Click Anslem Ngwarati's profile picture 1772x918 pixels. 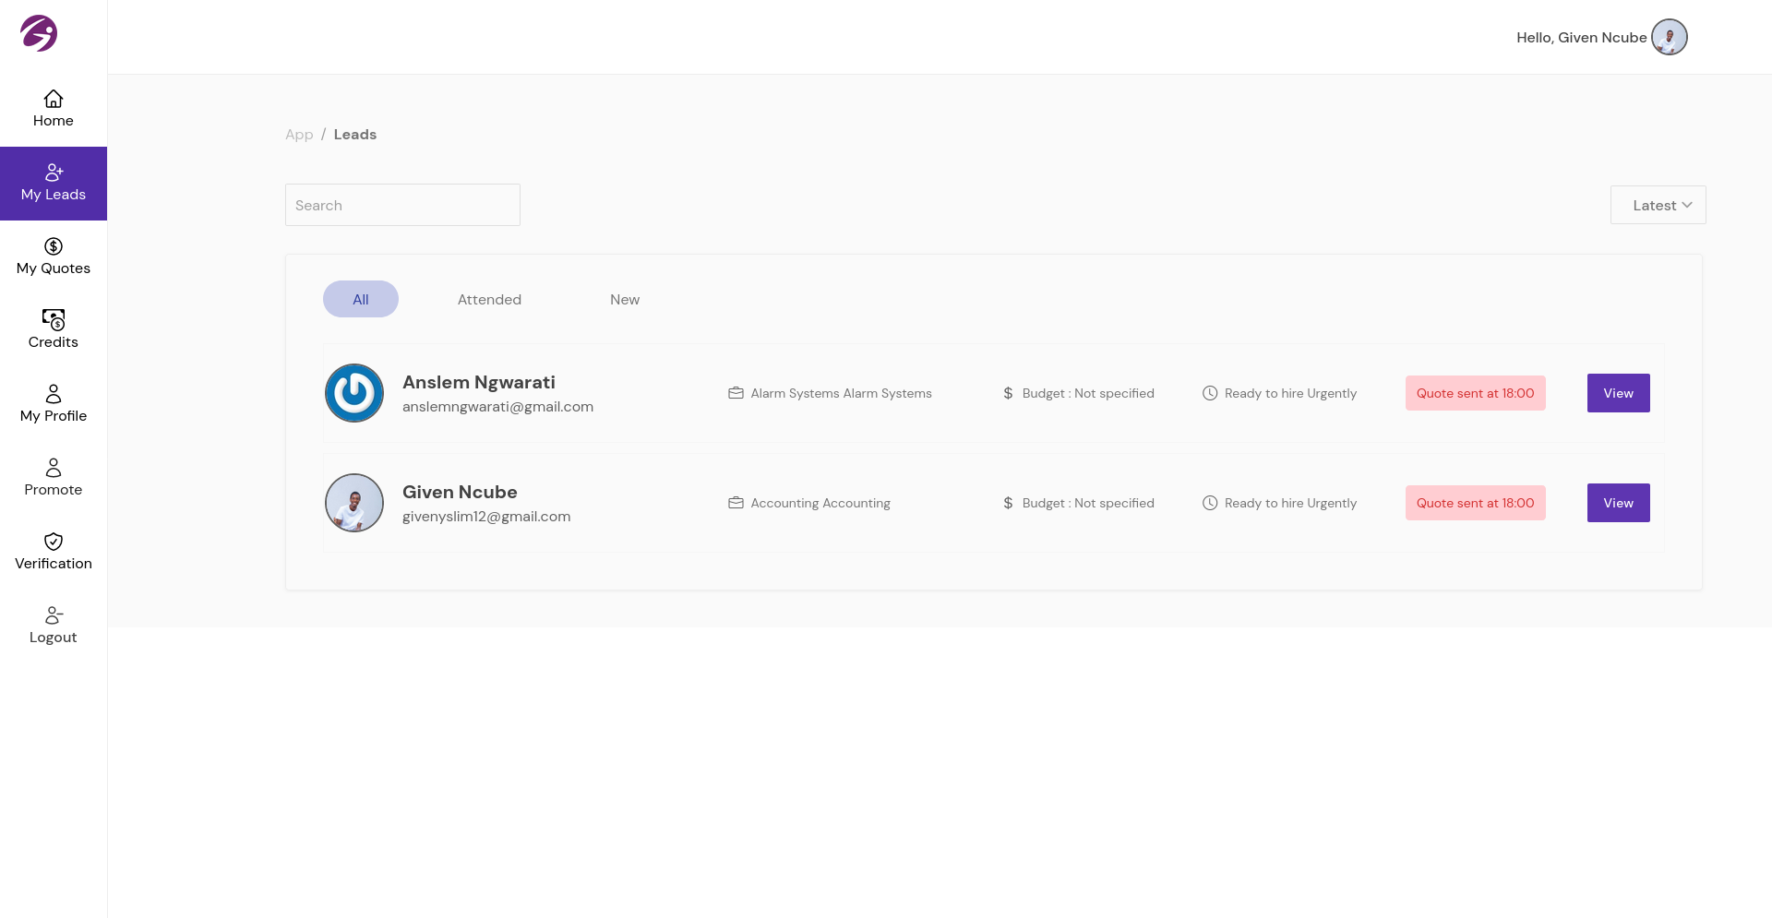[x=354, y=393]
